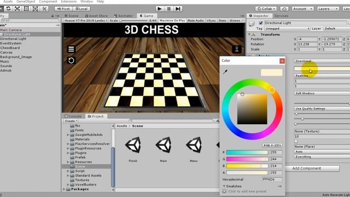Toggle the Directional Light active checkbox
The image size is (350, 197).
click(260, 23)
